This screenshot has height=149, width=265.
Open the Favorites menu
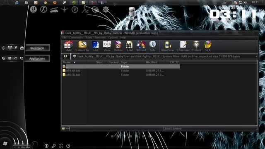click(100, 38)
